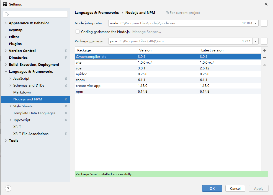Close the Settings dialog
The image size is (273, 195).
[266, 4]
